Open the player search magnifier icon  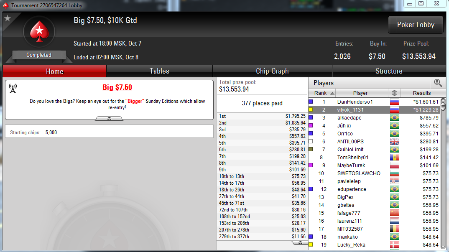click(x=438, y=83)
